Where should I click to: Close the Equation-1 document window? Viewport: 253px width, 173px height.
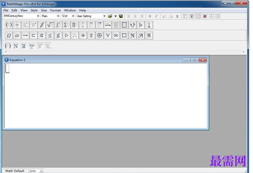tap(203, 60)
